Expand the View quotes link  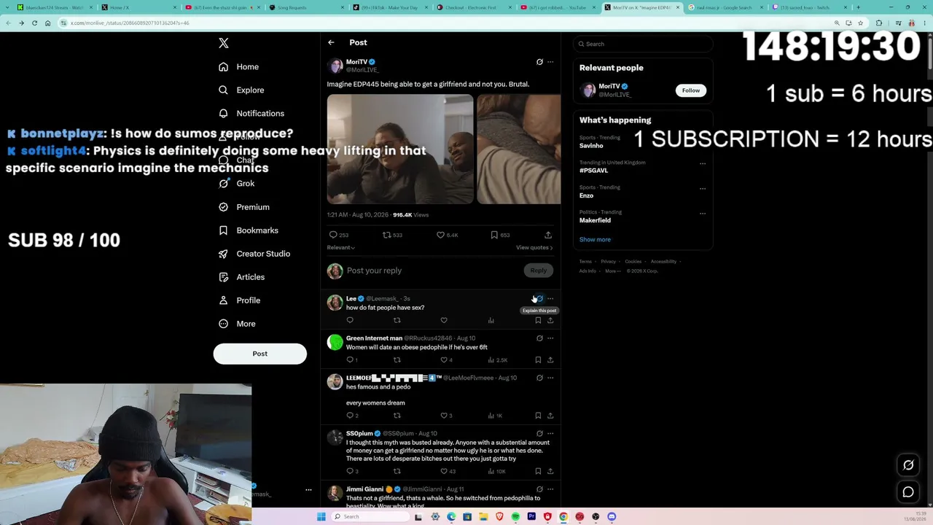[534, 247]
